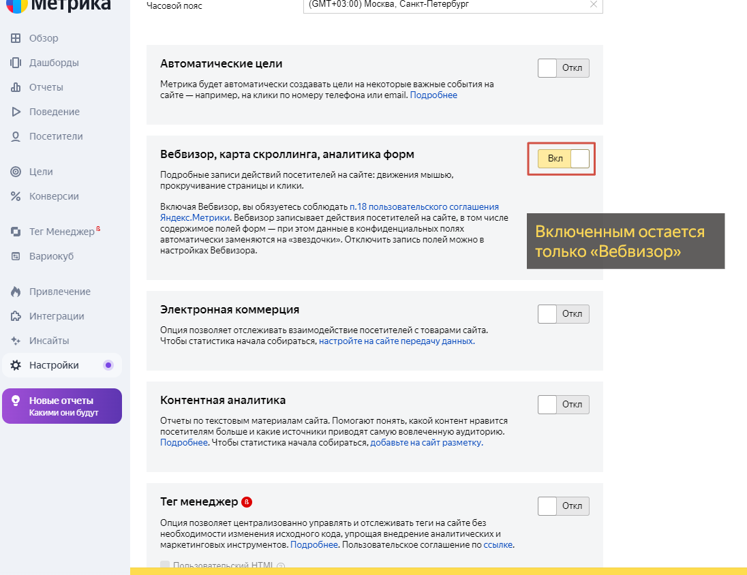
Task: Click the Конверсии percent icon
Action: pos(16,196)
